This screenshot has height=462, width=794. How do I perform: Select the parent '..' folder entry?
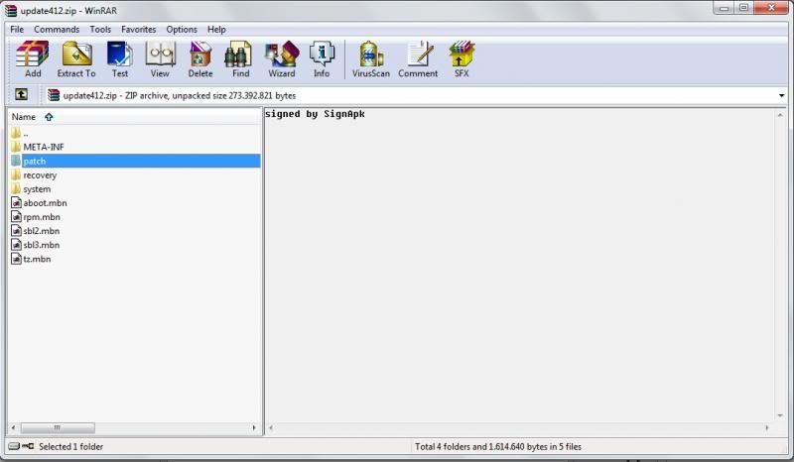coord(26,133)
